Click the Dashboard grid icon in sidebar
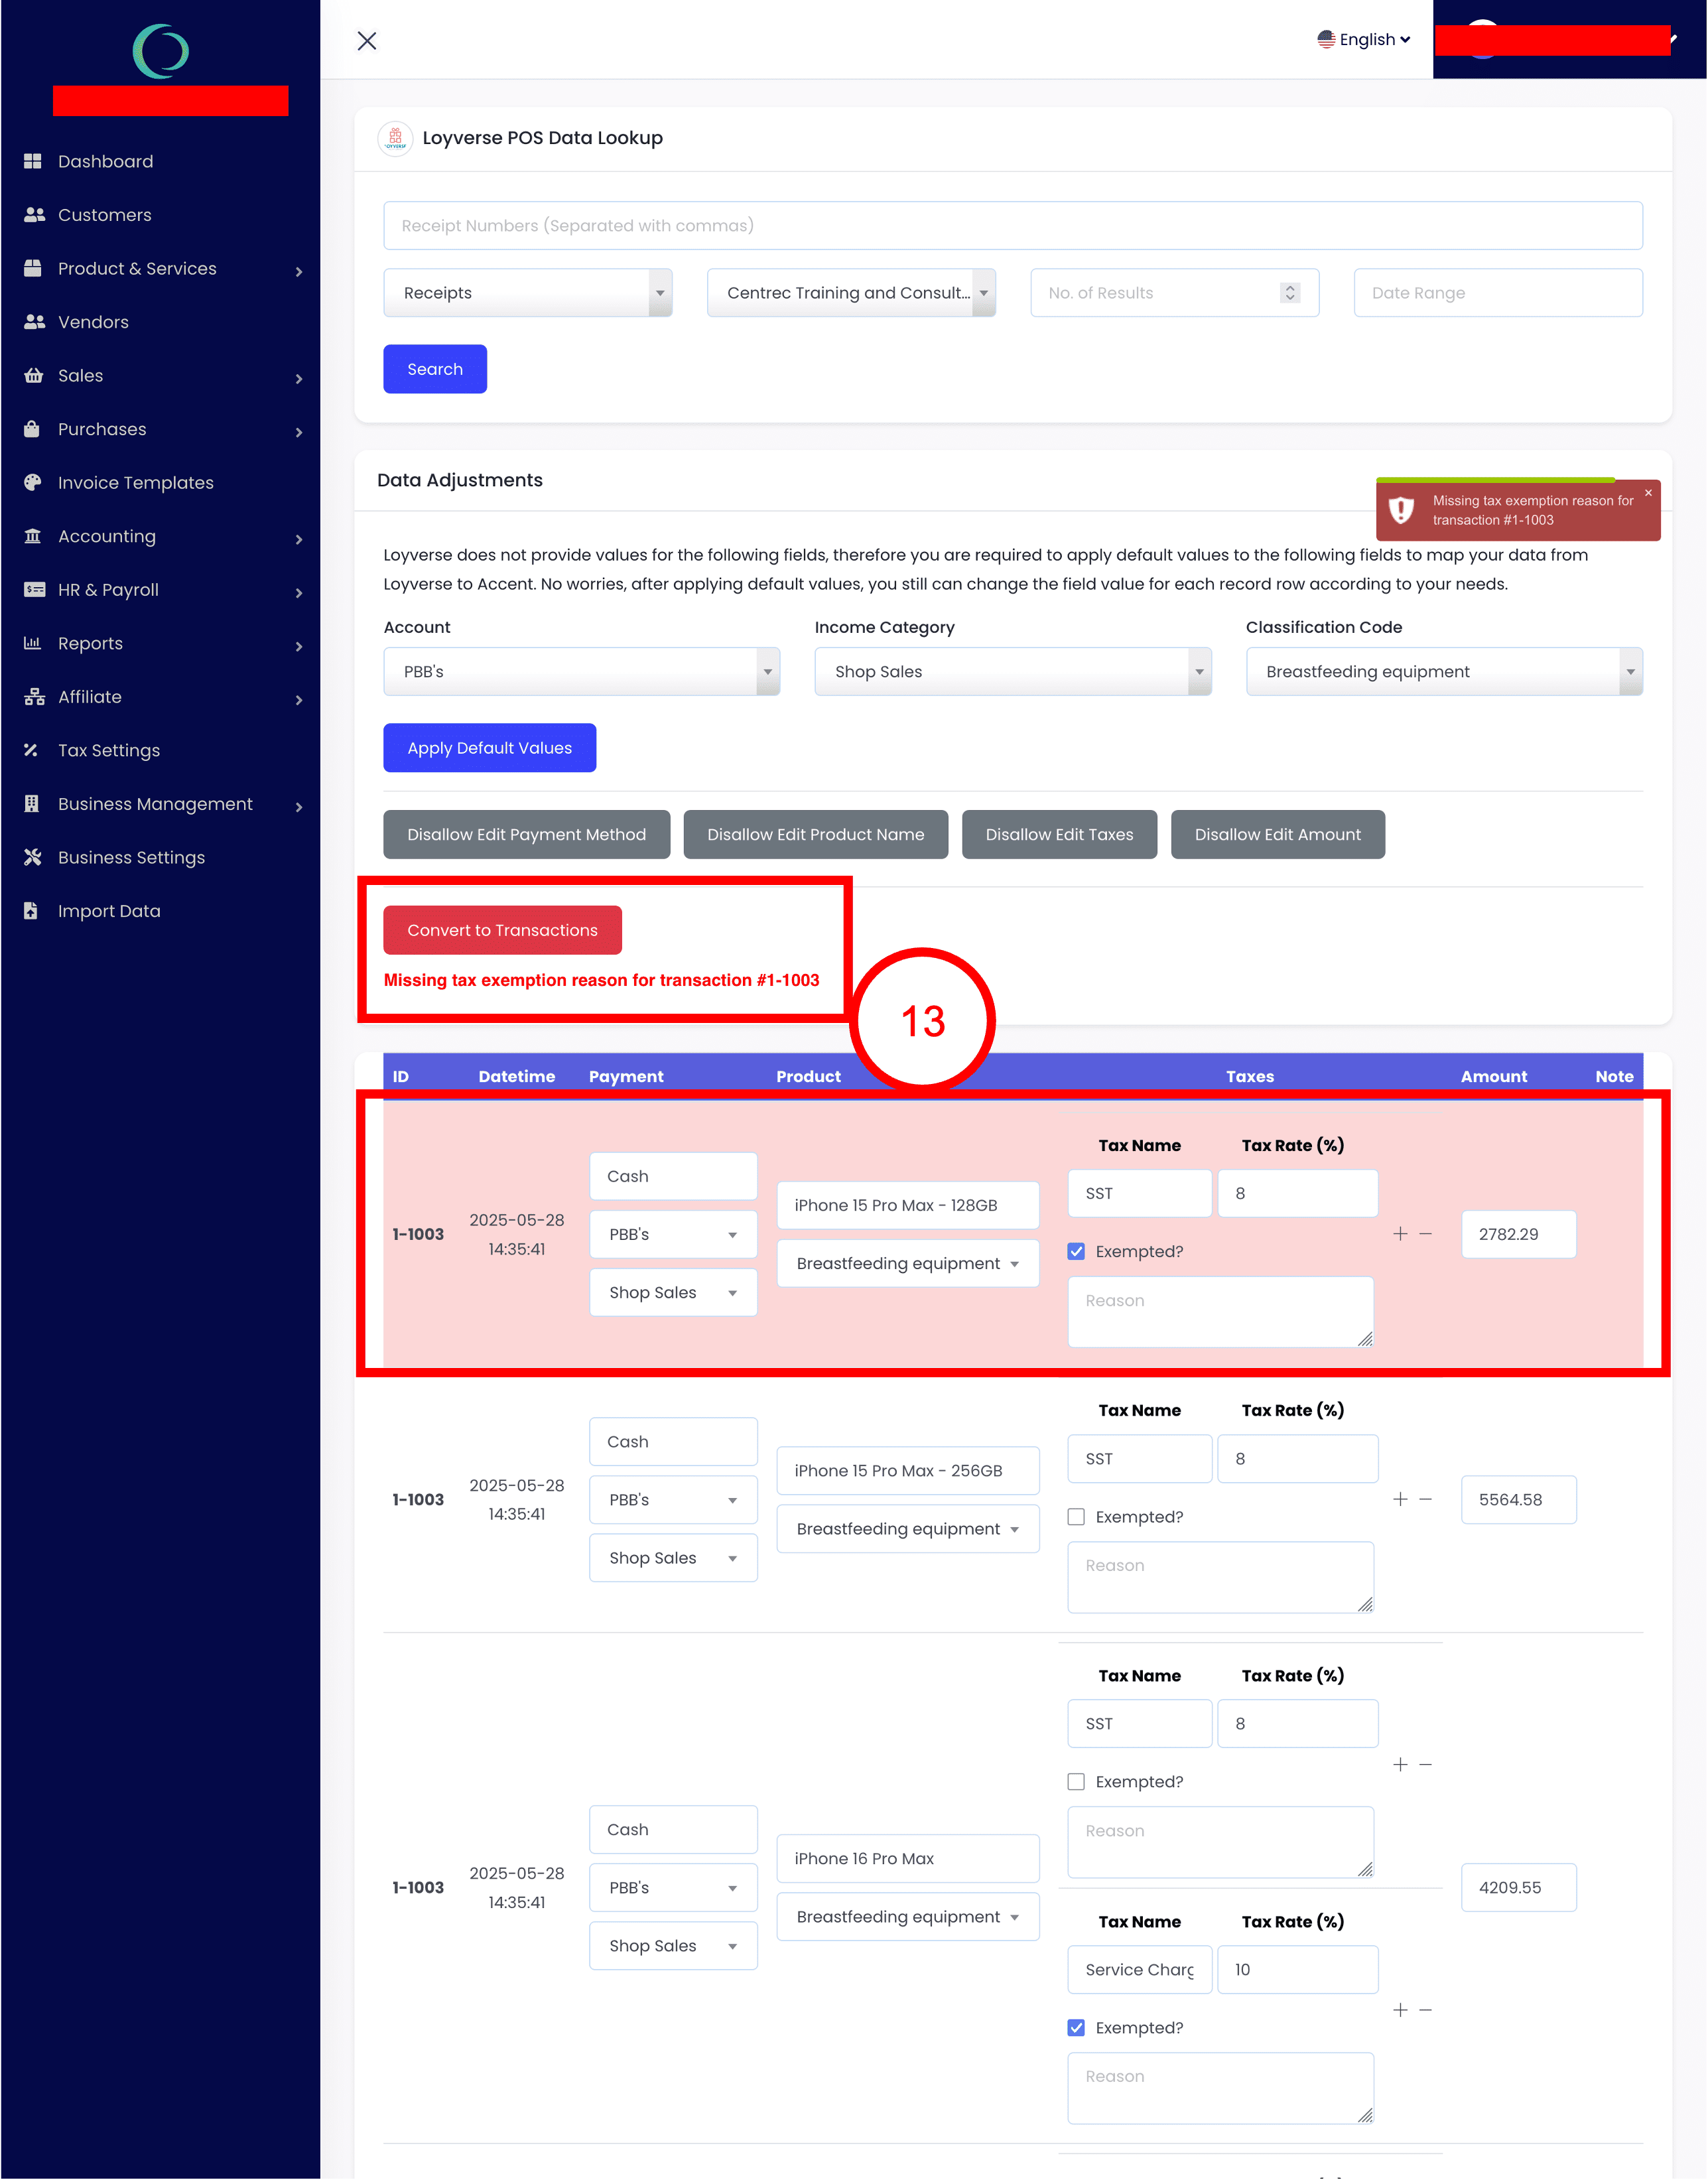The height and width of the screenshot is (2180, 1708). [33, 161]
